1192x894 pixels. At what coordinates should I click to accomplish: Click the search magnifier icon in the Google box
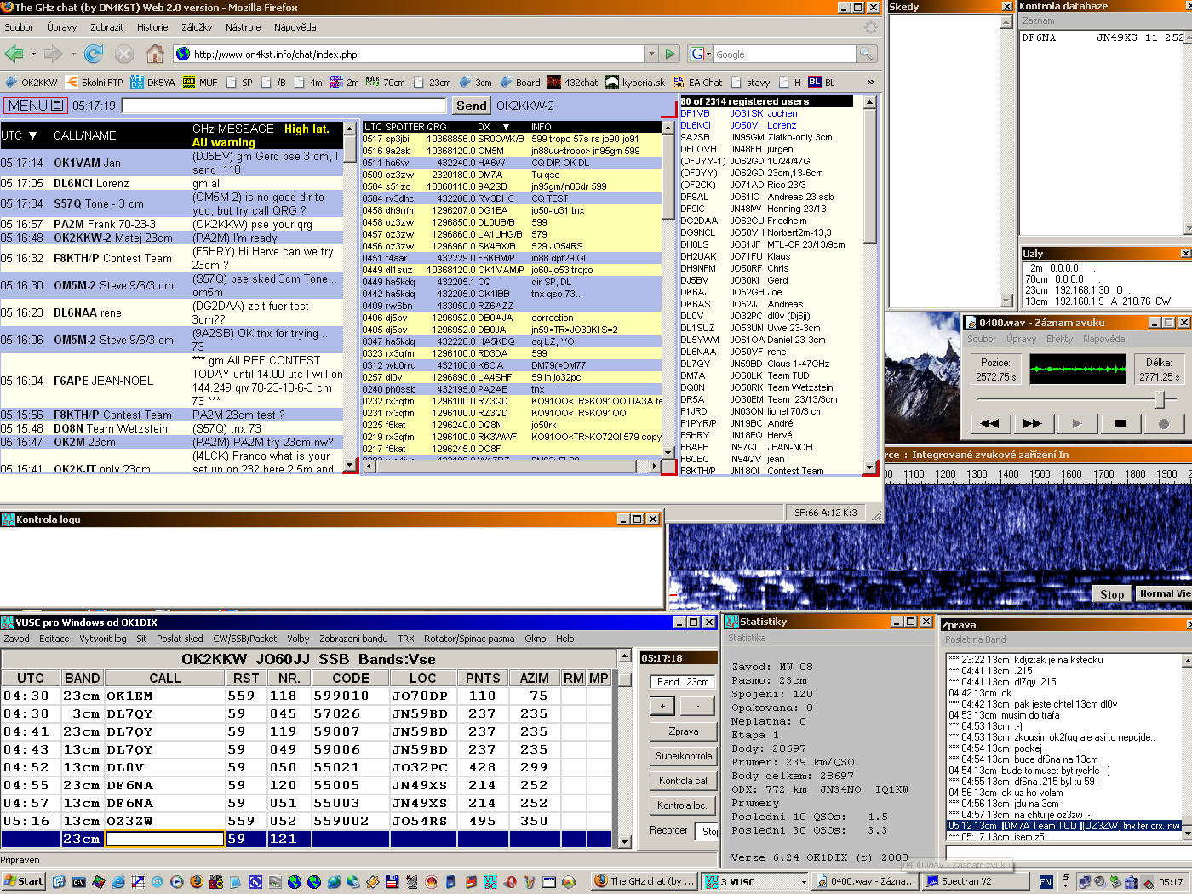[866, 54]
